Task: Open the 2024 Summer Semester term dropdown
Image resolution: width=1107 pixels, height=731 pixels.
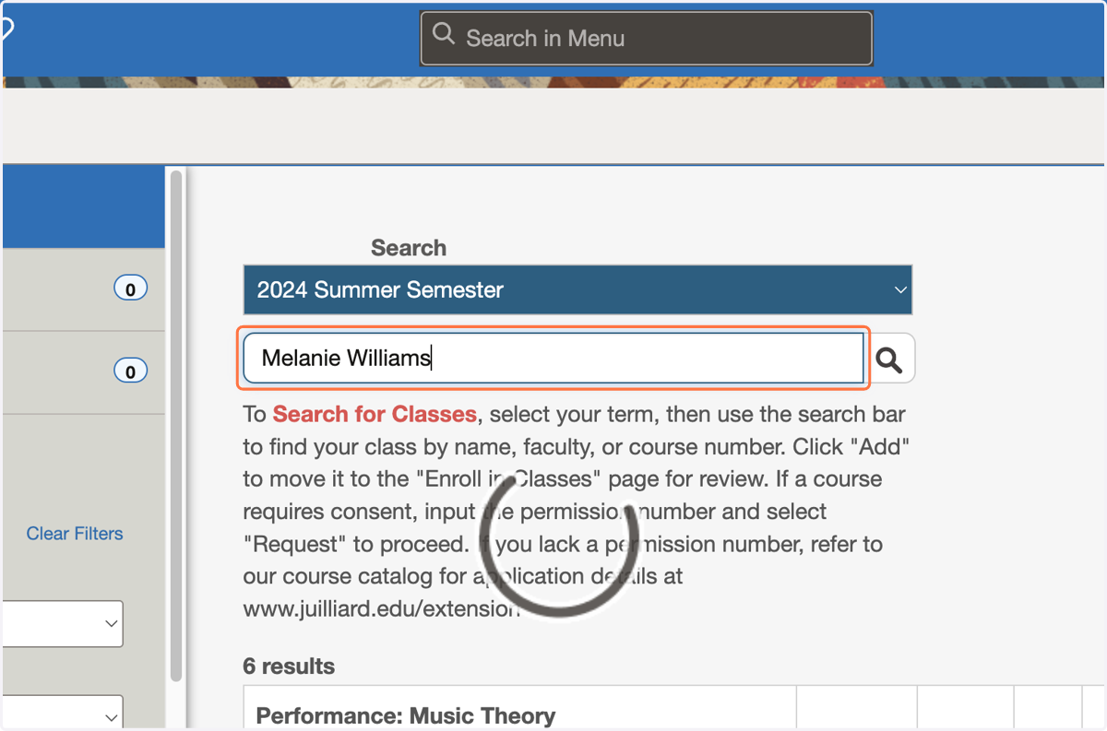Action: coord(577,289)
